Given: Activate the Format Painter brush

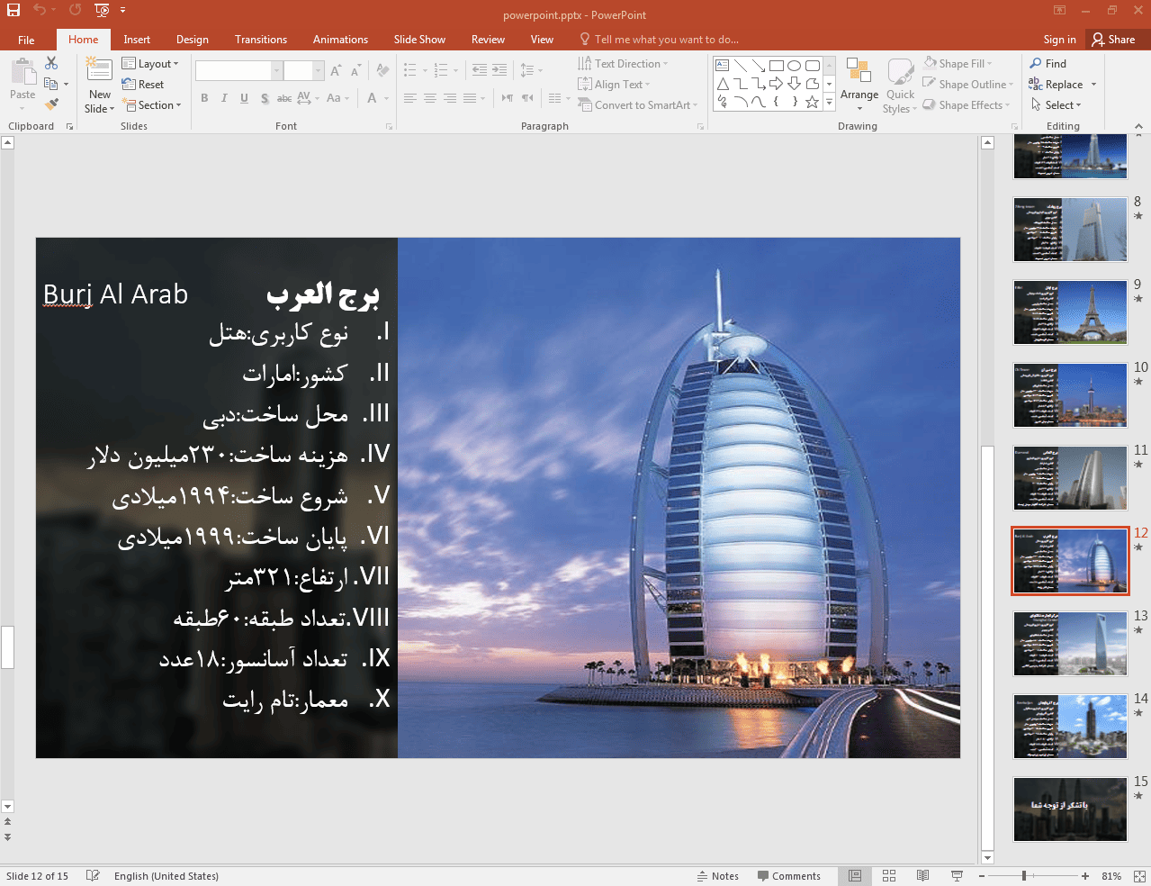Looking at the screenshot, I should (x=51, y=104).
